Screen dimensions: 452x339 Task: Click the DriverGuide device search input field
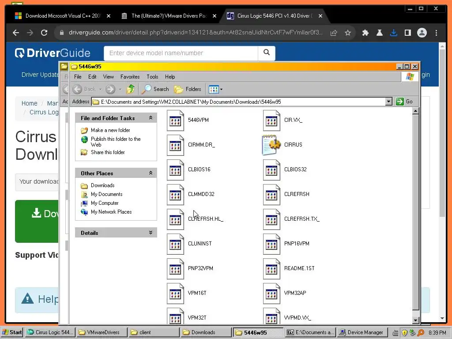[x=181, y=53]
